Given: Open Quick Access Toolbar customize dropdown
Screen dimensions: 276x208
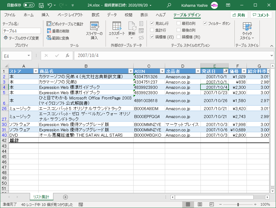Looking at the screenshot, I should tap(73, 6).
